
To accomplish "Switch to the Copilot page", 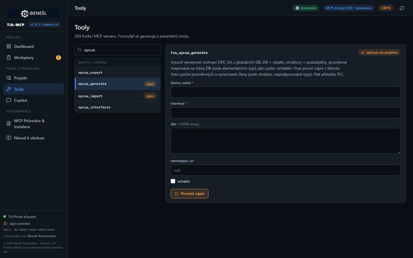I will 34,100.
